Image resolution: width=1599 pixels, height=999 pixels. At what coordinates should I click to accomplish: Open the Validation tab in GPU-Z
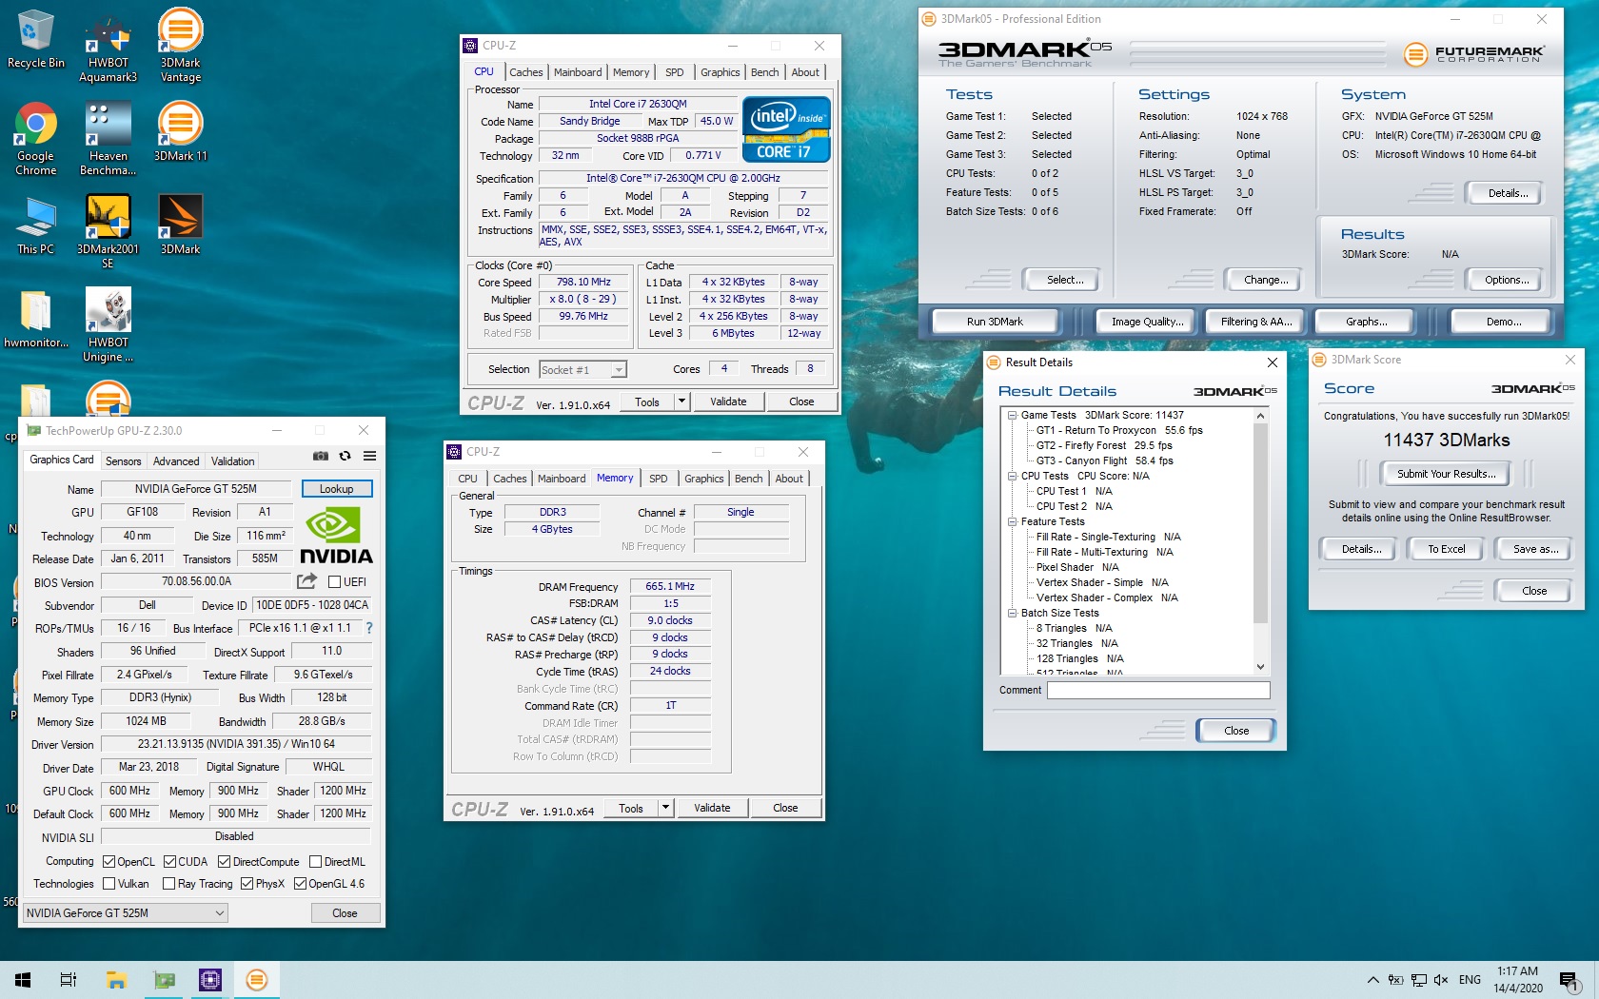click(232, 460)
